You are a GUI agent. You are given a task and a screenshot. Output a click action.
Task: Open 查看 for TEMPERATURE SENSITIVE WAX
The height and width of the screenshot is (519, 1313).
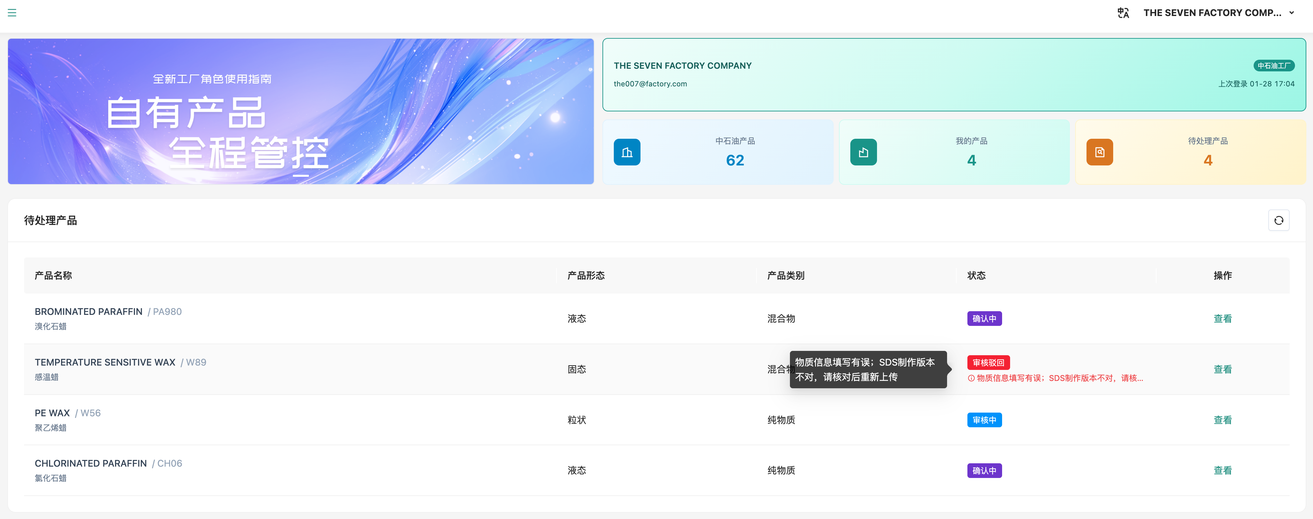[1222, 369]
